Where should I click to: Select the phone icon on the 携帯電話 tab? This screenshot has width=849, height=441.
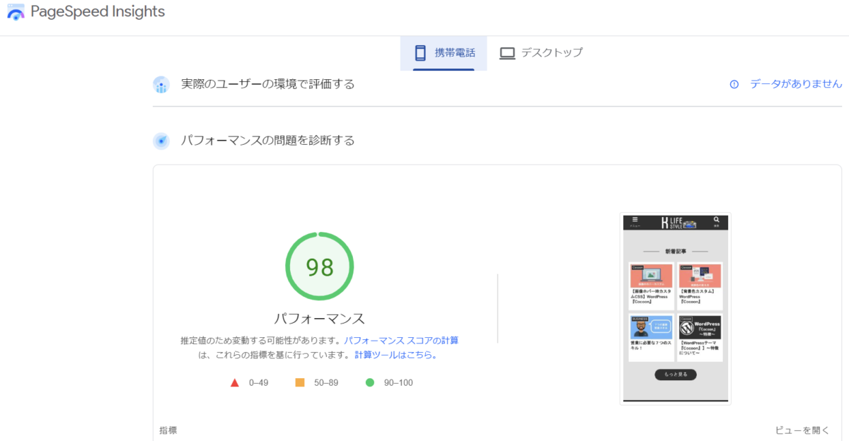click(x=419, y=52)
